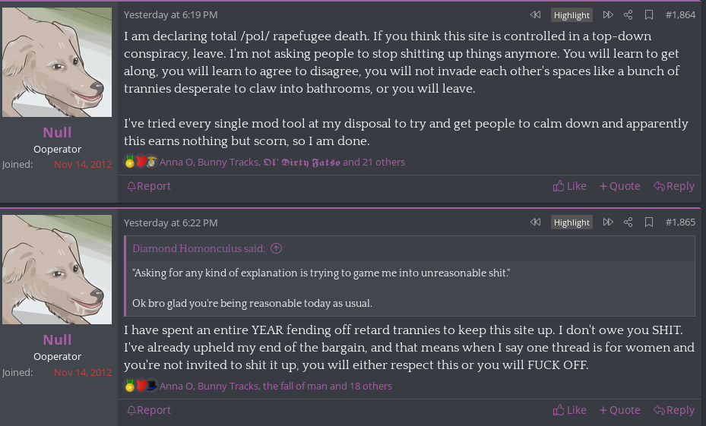Viewport: 706px width, 426px height.
Task: Quote the post numbered #1,864
Action: (619, 186)
